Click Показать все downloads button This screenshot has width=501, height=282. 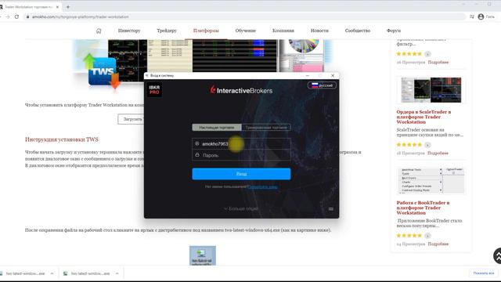(484, 273)
